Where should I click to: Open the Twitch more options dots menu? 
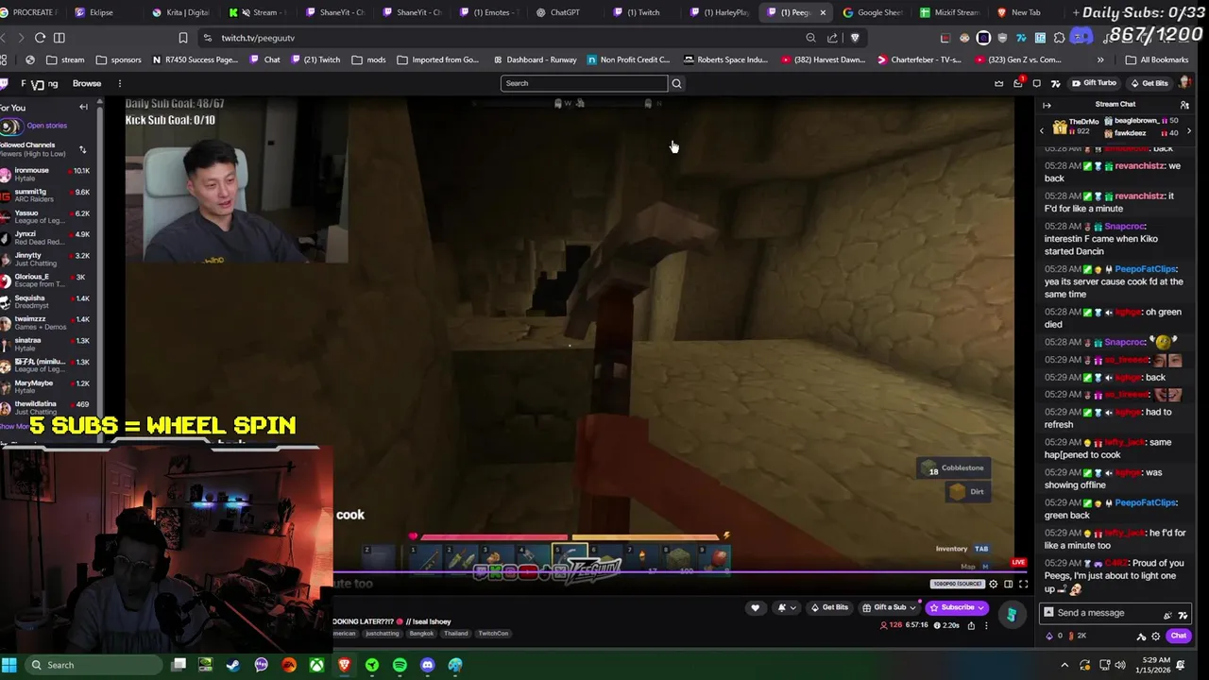119,83
